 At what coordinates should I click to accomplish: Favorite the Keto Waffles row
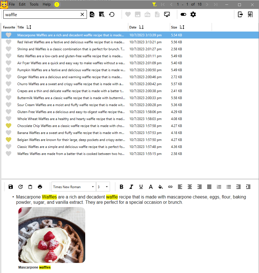point(9,56)
